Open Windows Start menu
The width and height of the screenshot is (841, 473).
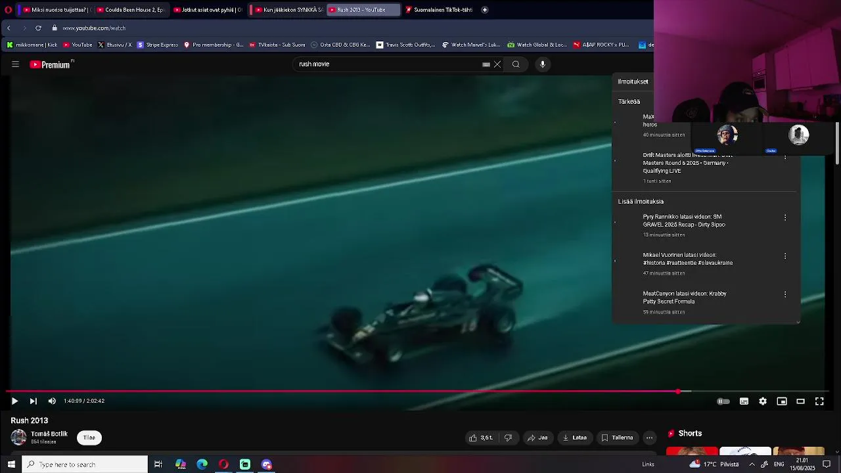(11, 464)
